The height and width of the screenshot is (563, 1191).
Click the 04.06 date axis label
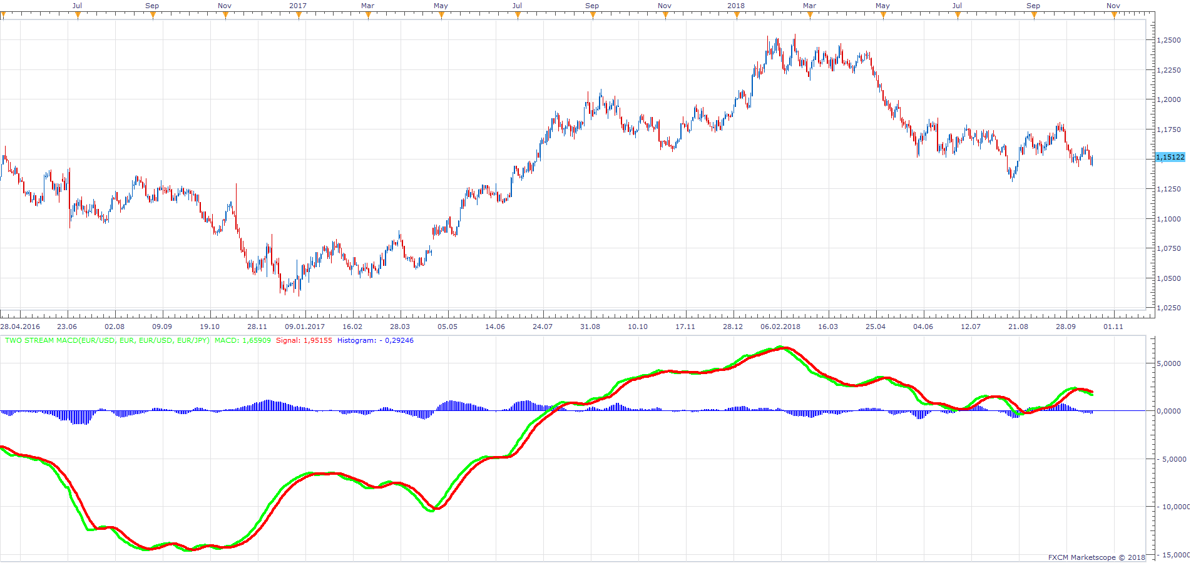923,327
